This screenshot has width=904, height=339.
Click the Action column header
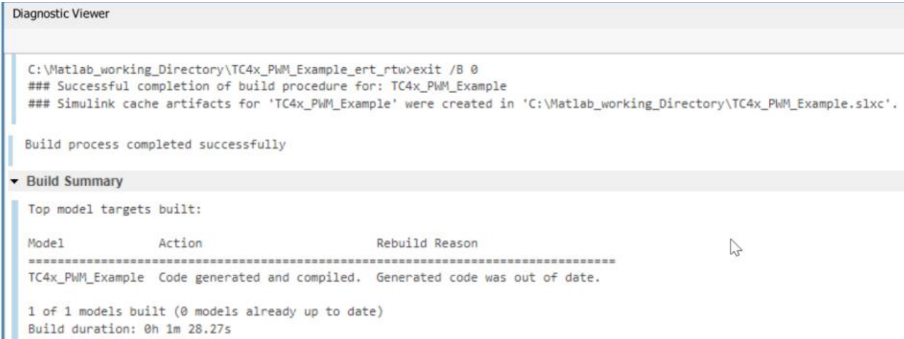click(x=180, y=243)
